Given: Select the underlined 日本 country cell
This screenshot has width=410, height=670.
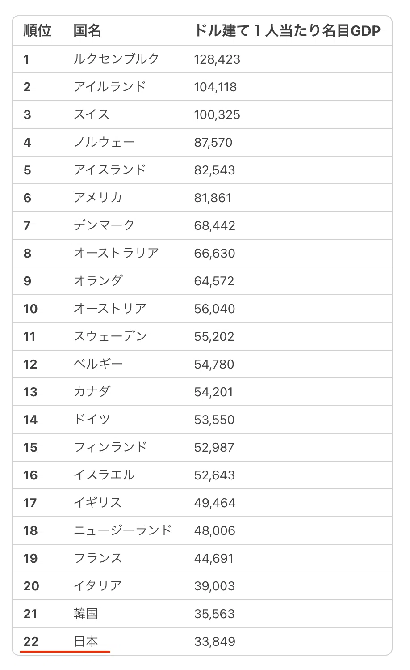Looking at the screenshot, I should [x=86, y=641].
